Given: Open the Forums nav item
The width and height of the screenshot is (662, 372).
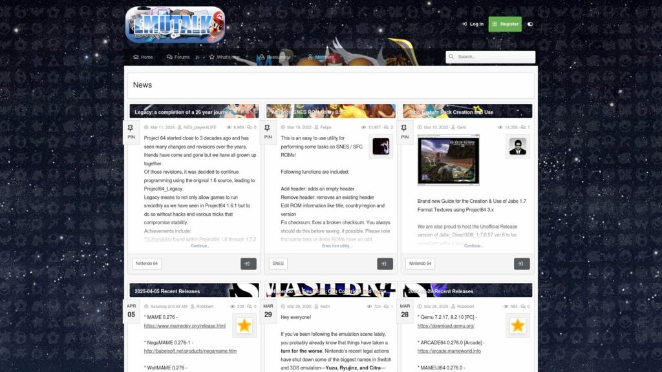Looking at the screenshot, I should pyautogui.click(x=178, y=57).
